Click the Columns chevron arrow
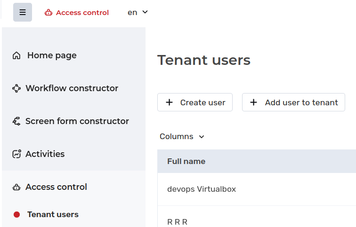The height and width of the screenshot is (227, 356). coord(202,137)
